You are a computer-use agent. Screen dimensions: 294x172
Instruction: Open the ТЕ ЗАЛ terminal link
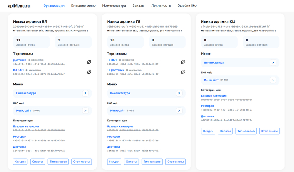click(x=112, y=60)
